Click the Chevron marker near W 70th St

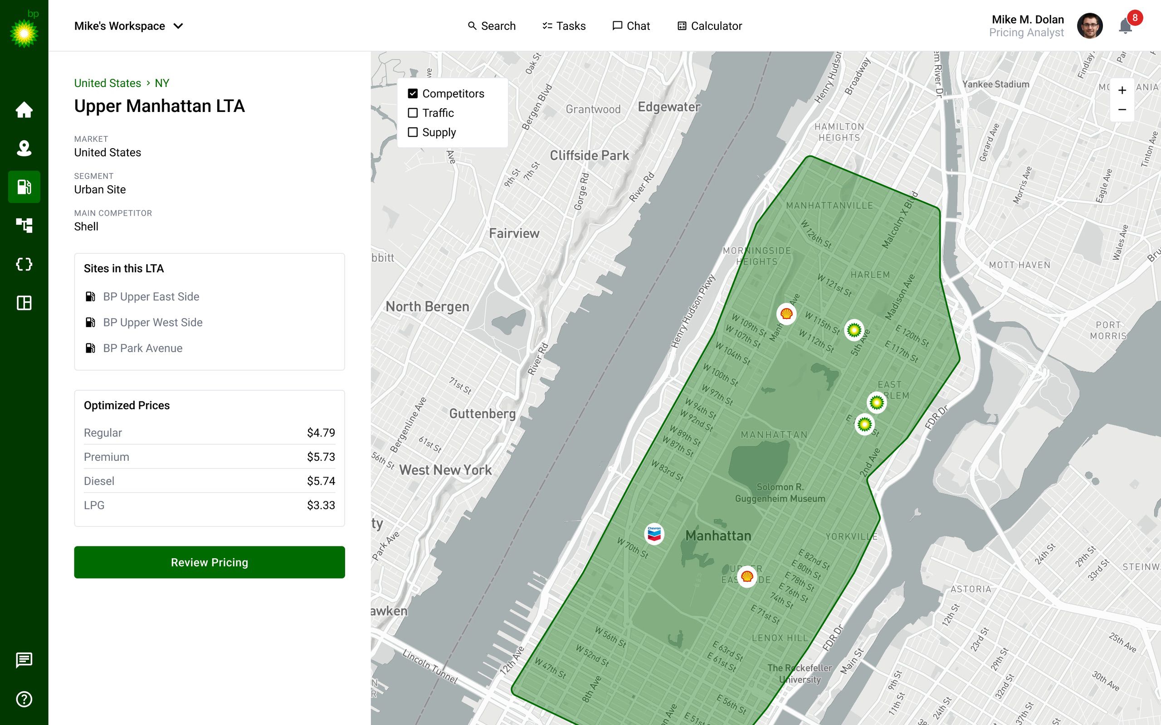(654, 534)
